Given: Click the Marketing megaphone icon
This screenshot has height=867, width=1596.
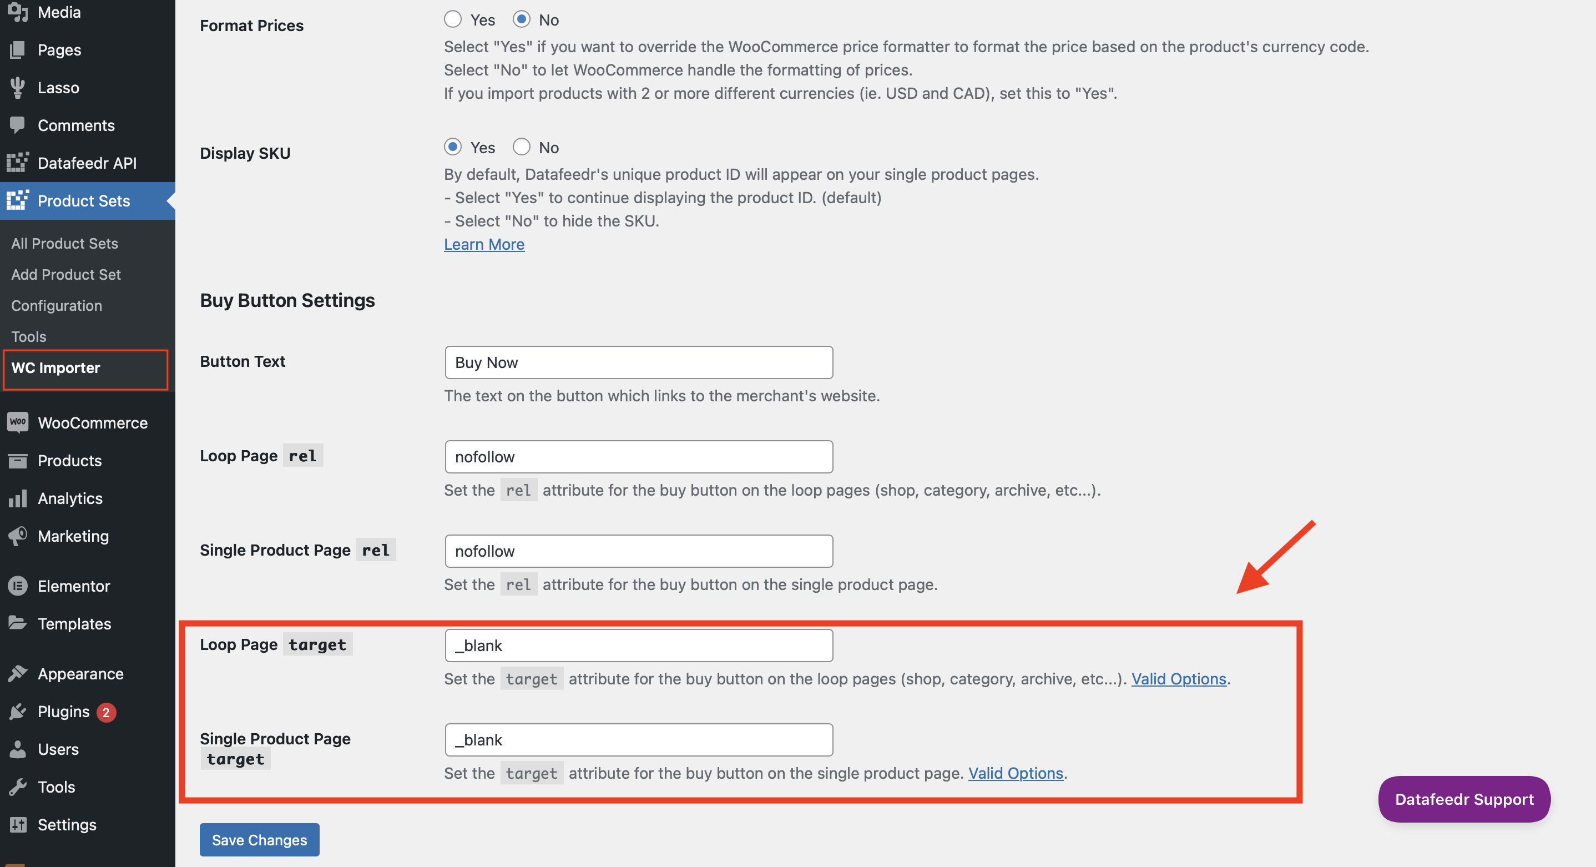Looking at the screenshot, I should (18, 536).
